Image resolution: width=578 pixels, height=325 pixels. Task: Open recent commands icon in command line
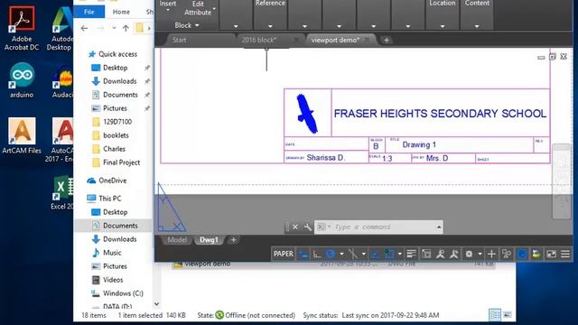pyautogui.click(x=323, y=227)
